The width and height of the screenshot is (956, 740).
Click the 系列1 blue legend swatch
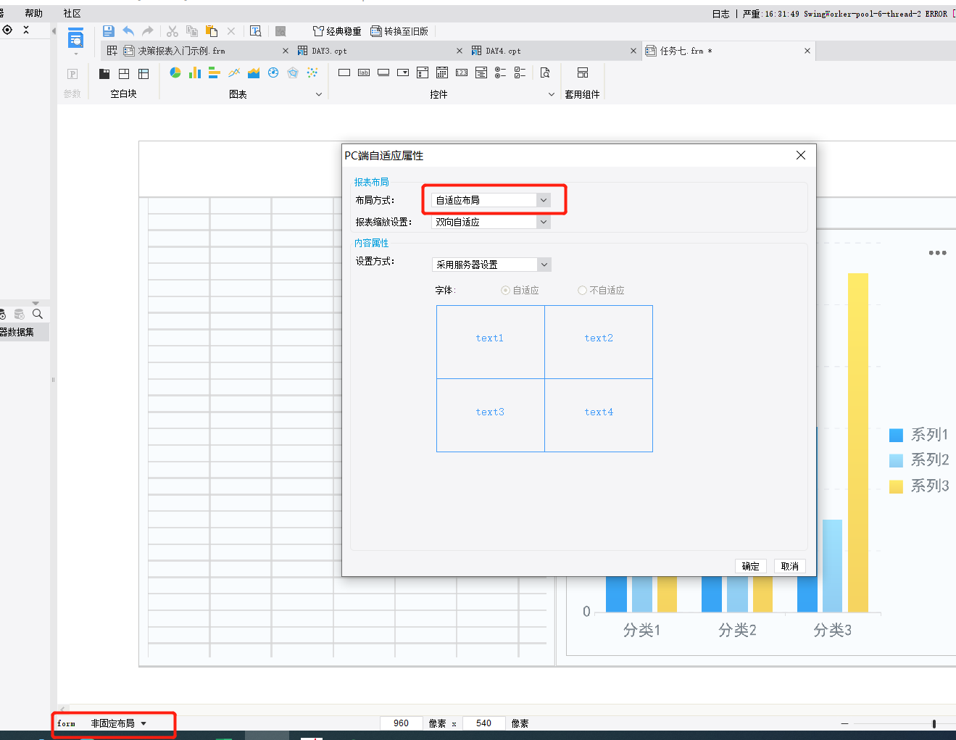tap(896, 435)
